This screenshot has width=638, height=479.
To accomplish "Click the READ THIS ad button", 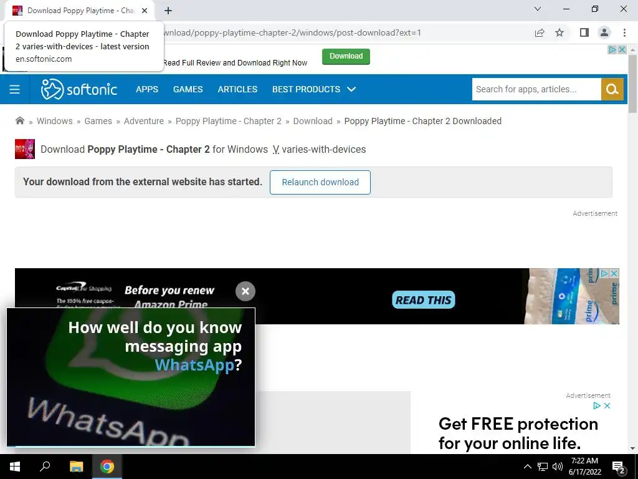I will (424, 300).
